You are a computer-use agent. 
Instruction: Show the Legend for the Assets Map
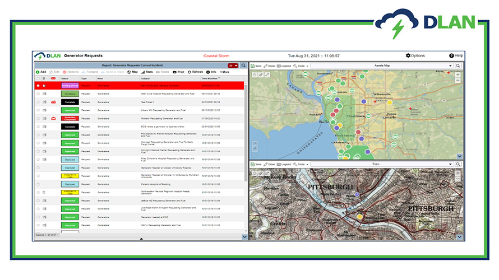[284, 66]
